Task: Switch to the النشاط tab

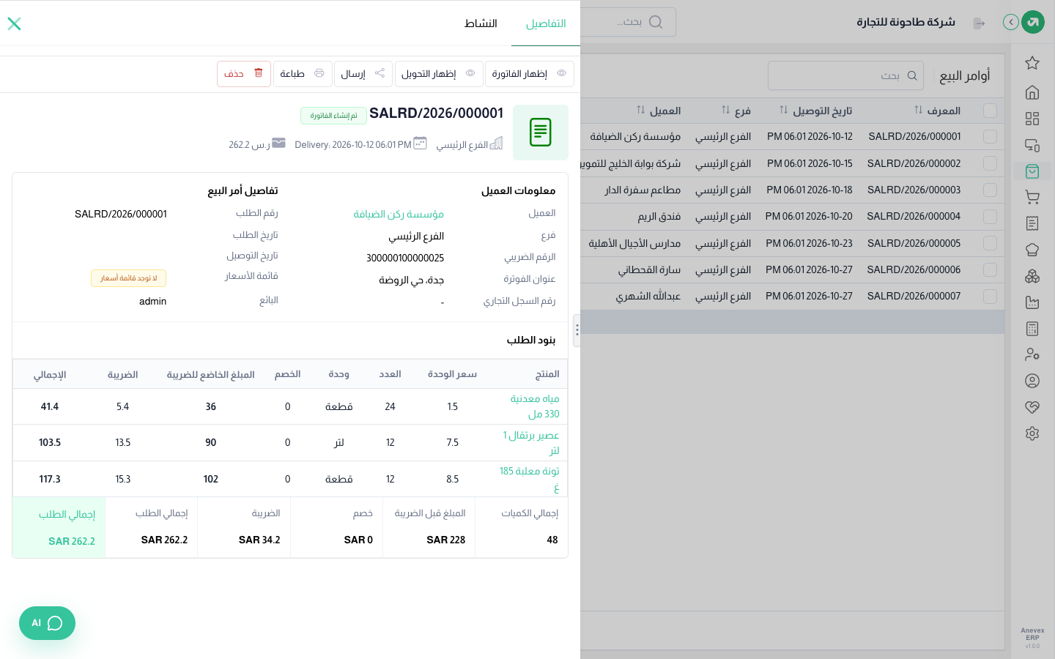Action: (481, 23)
